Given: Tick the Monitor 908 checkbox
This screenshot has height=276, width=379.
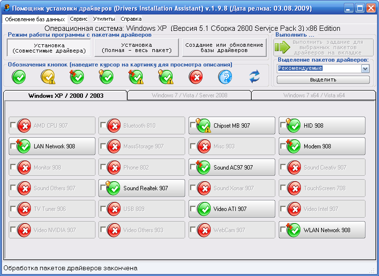Looking at the screenshot, I should (x=13, y=167).
